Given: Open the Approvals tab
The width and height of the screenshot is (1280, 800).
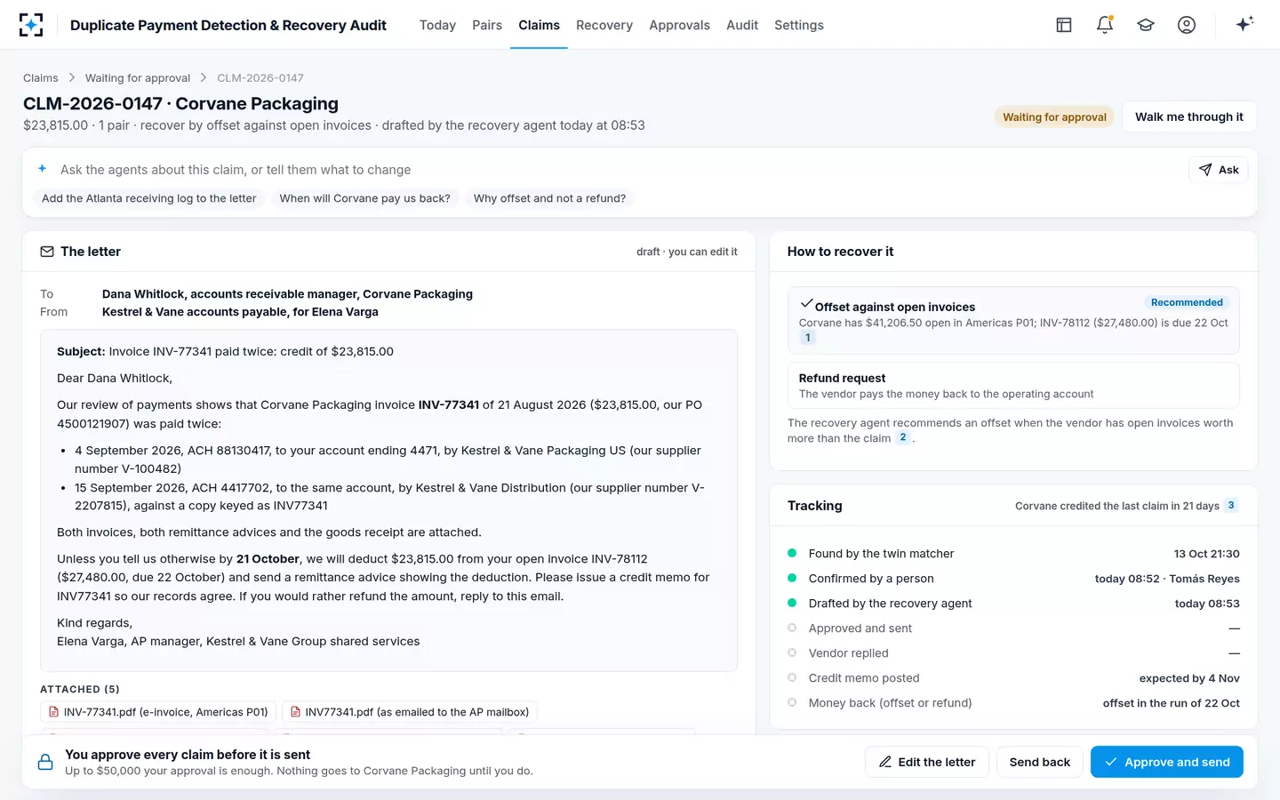Looking at the screenshot, I should (x=679, y=25).
